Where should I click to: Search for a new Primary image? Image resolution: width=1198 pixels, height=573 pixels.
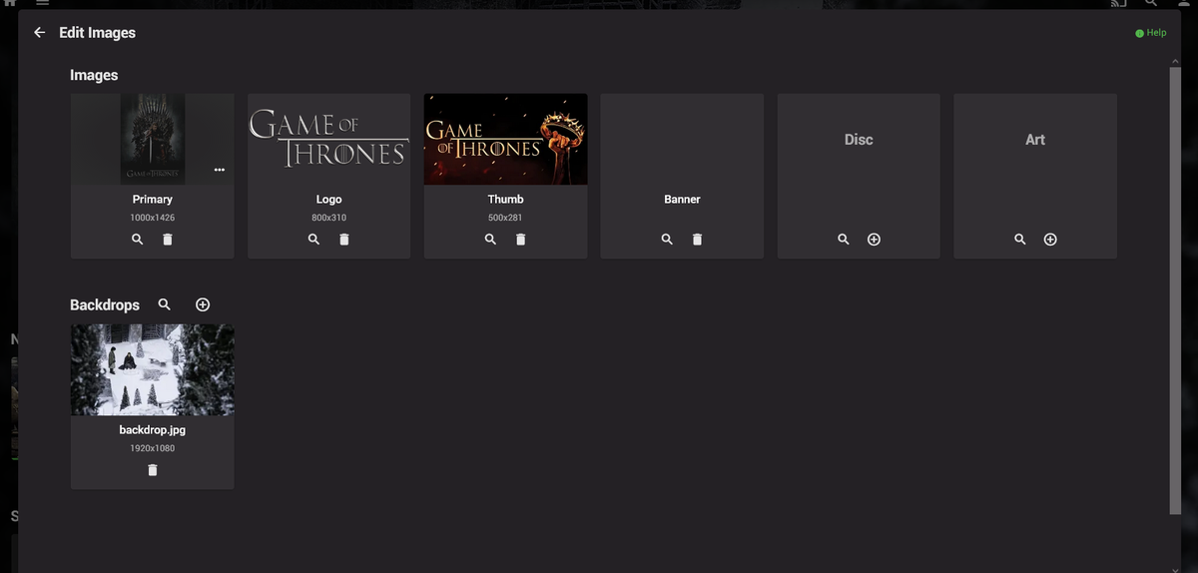pyautogui.click(x=138, y=240)
